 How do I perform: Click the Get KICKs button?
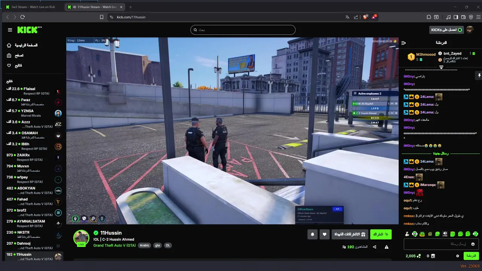point(446,30)
